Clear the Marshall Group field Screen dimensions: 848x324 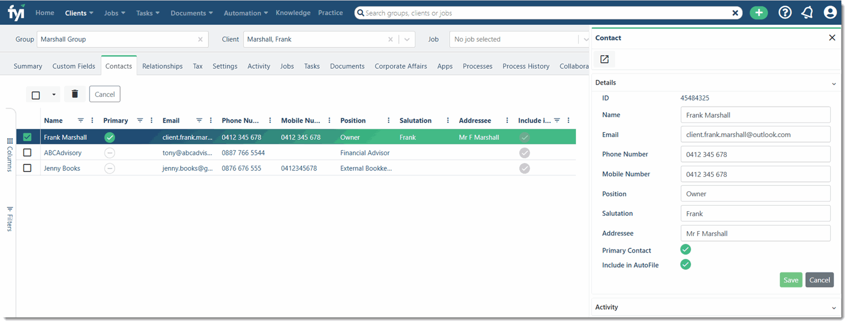click(x=200, y=39)
